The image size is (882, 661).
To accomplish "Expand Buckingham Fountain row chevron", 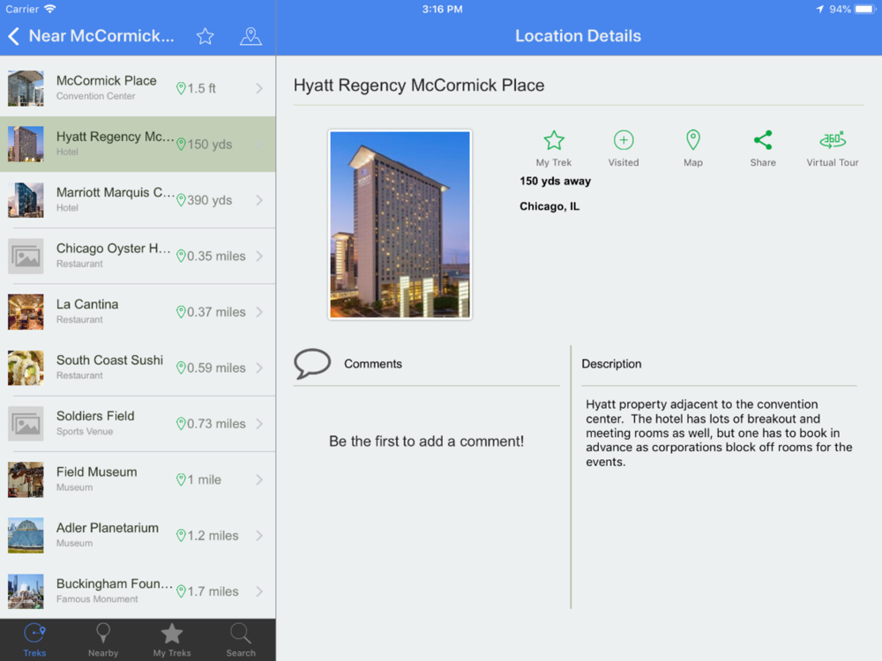I will [x=259, y=591].
